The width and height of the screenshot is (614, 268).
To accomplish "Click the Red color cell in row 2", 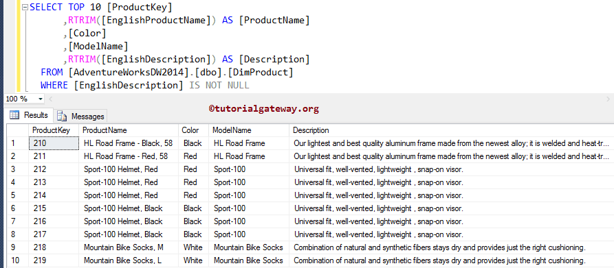I will coord(193,156).
